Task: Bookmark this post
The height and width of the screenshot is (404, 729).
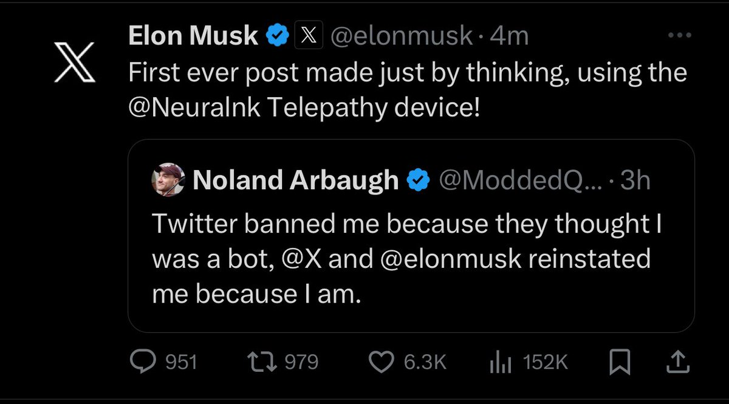Action: tap(621, 363)
